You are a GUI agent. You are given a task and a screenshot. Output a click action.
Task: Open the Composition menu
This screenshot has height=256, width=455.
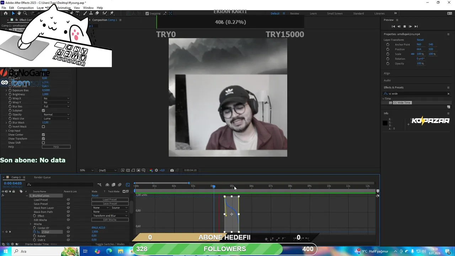[x=25, y=8]
